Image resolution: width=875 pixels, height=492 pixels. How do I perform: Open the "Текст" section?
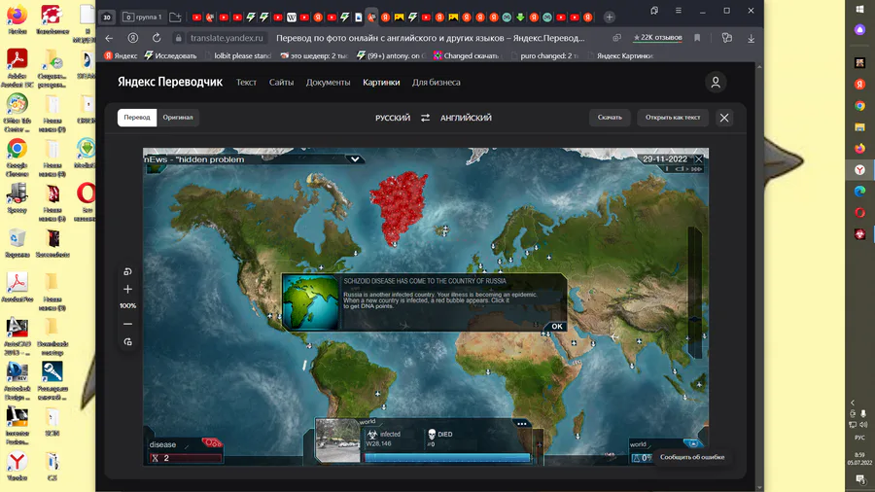pyautogui.click(x=246, y=82)
